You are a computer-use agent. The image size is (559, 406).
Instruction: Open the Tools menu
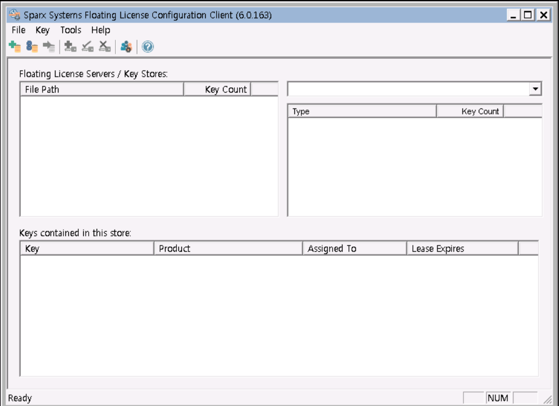tap(70, 30)
